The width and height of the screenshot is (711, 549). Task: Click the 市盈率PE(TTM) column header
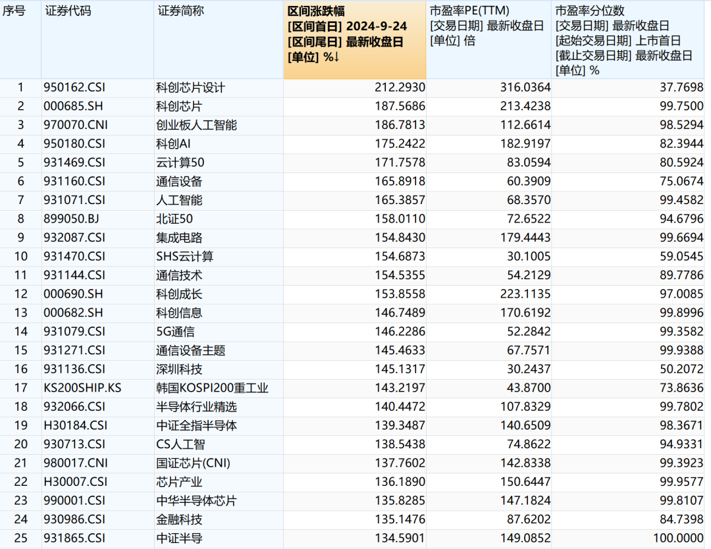pos(488,40)
